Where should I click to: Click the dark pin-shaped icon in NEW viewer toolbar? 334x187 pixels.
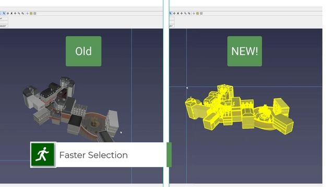click(178, 14)
